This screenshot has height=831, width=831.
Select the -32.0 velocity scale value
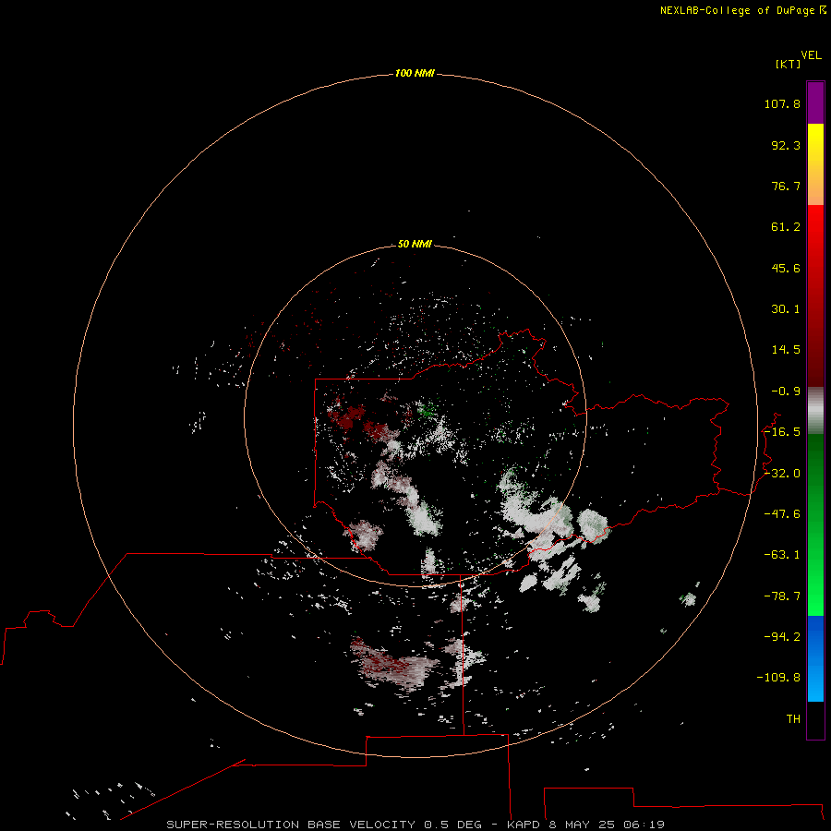coord(782,474)
